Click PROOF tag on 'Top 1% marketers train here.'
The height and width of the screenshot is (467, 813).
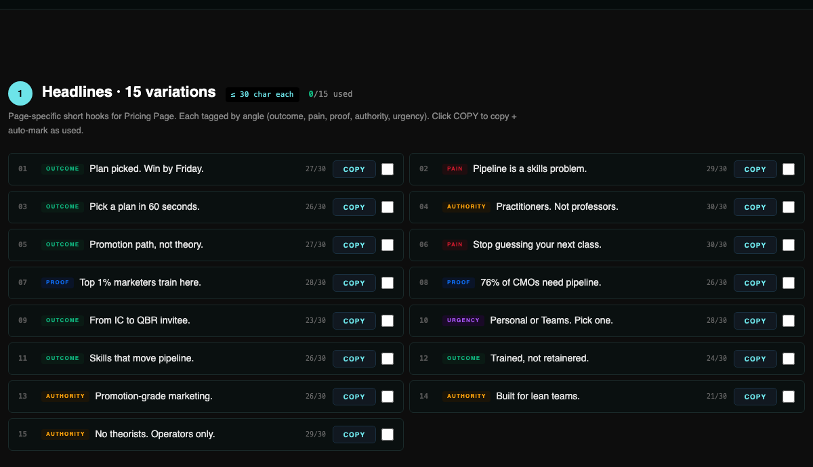click(58, 282)
